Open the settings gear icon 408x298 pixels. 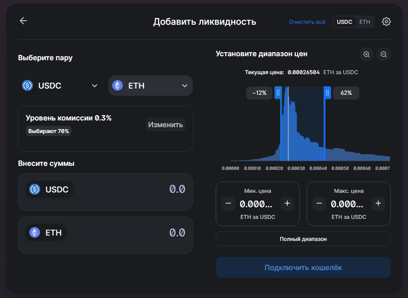[386, 22]
